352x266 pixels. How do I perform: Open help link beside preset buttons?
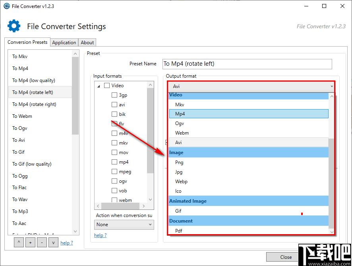pyautogui.click(x=67, y=243)
